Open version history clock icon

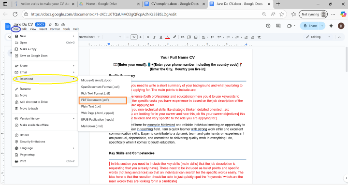268,26
